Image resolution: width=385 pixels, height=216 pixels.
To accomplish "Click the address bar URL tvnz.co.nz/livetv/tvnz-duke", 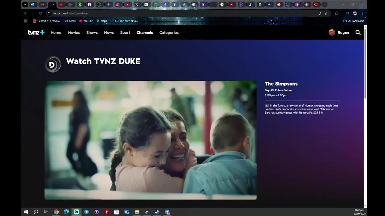I will [70, 13].
